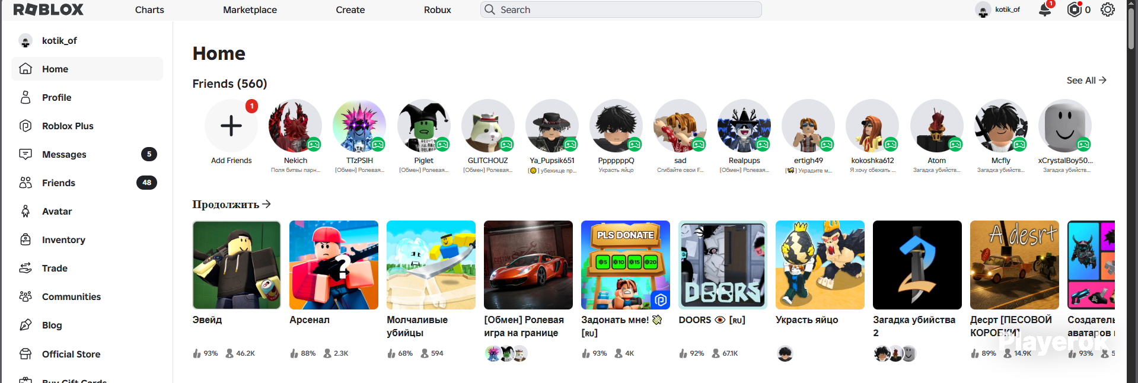Click the Roblox Plus sidebar label

68,126
